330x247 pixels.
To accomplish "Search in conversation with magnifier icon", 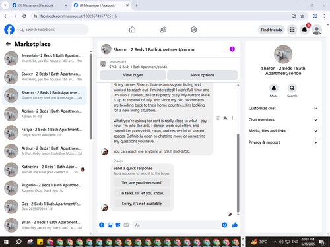I will [x=292, y=88].
